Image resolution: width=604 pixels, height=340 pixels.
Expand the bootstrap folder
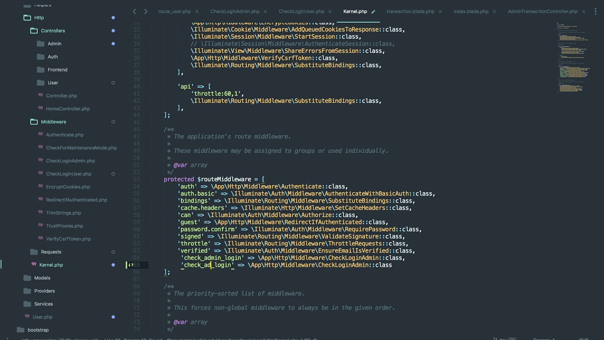(33, 330)
